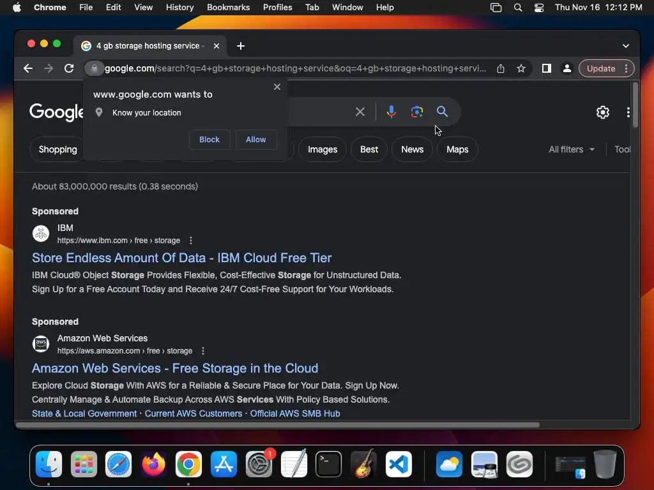Launch Safari from the Dock

(x=118, y=464)
